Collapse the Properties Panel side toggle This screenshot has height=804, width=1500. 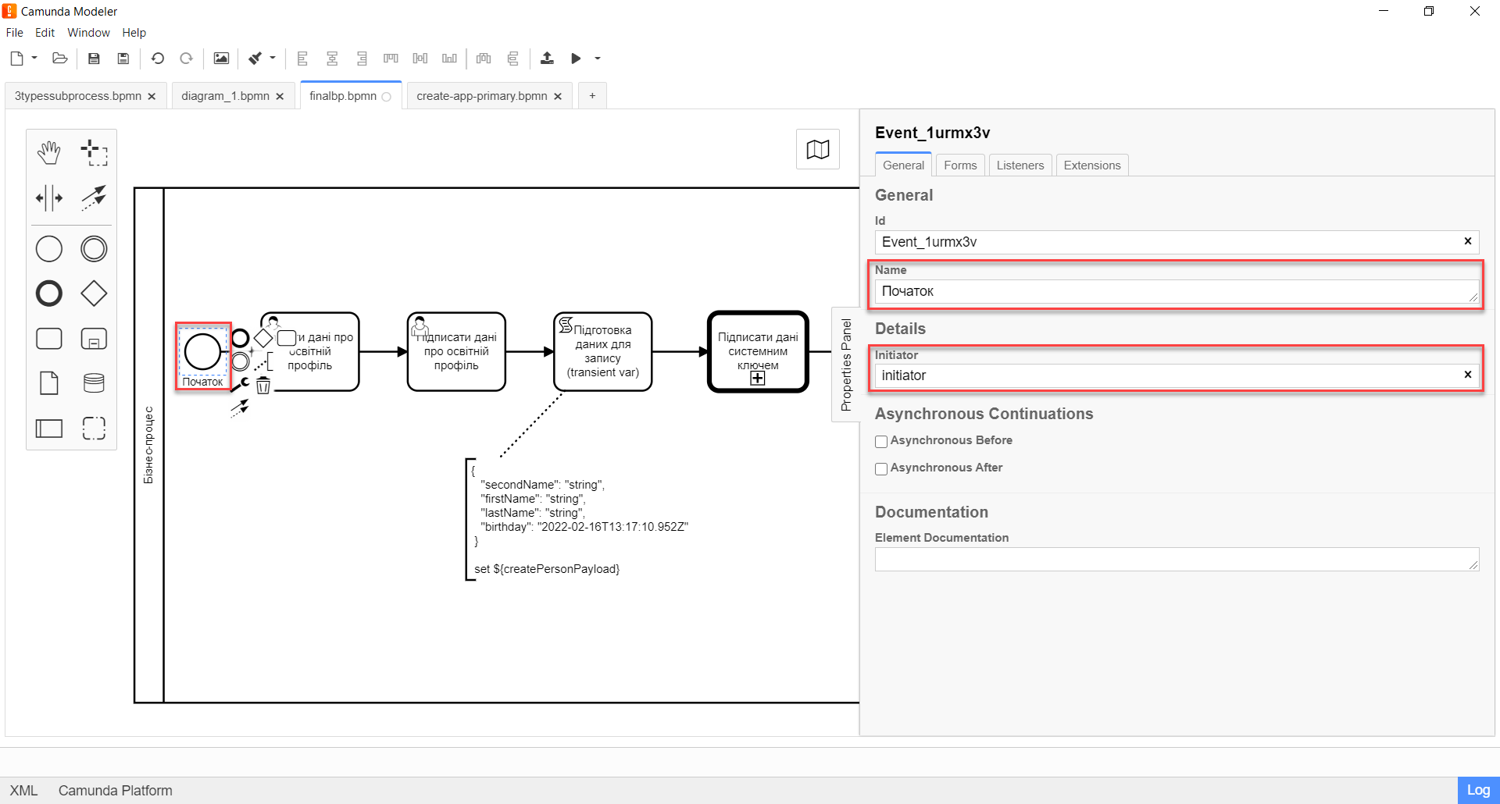pyautogui.click(x=846, y=365)
